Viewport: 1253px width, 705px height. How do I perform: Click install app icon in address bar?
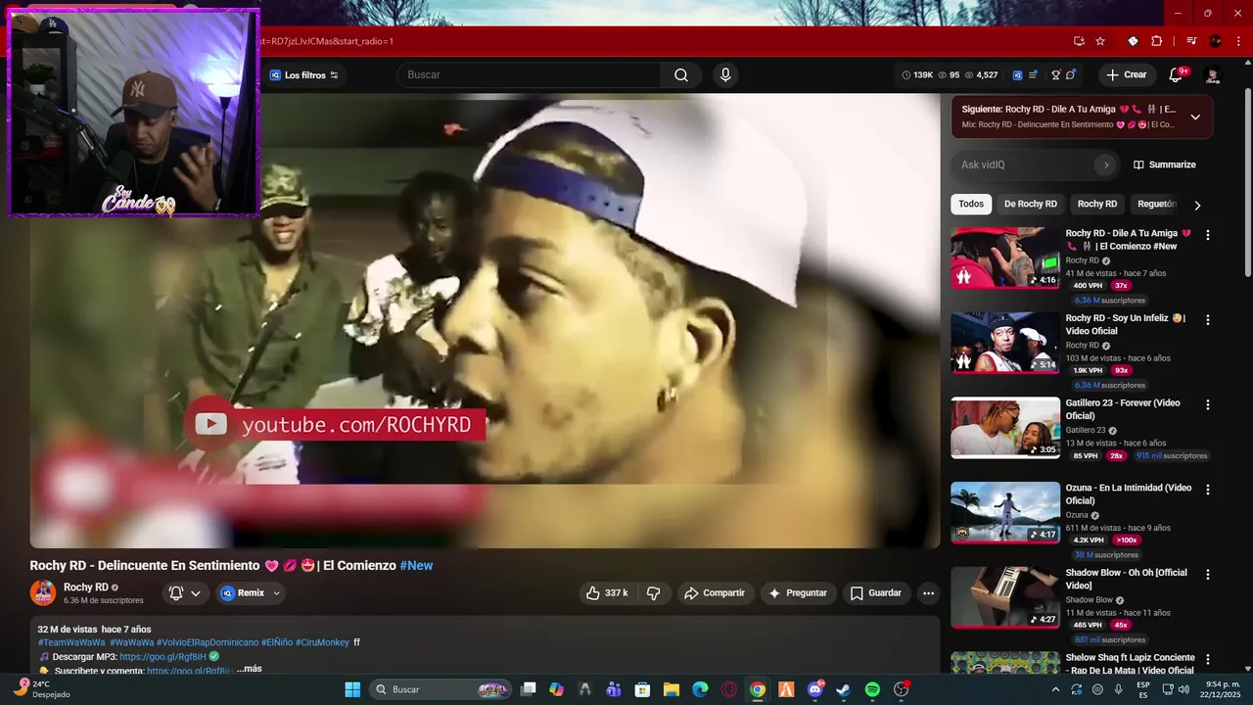pyautogui.click(x=1079, y=41)
